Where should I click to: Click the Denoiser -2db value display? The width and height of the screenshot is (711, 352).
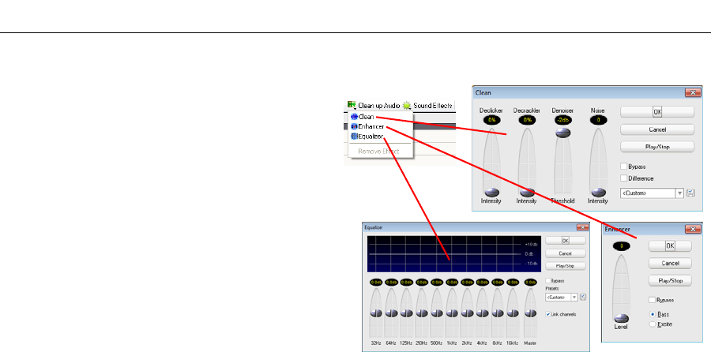(562, 120)
